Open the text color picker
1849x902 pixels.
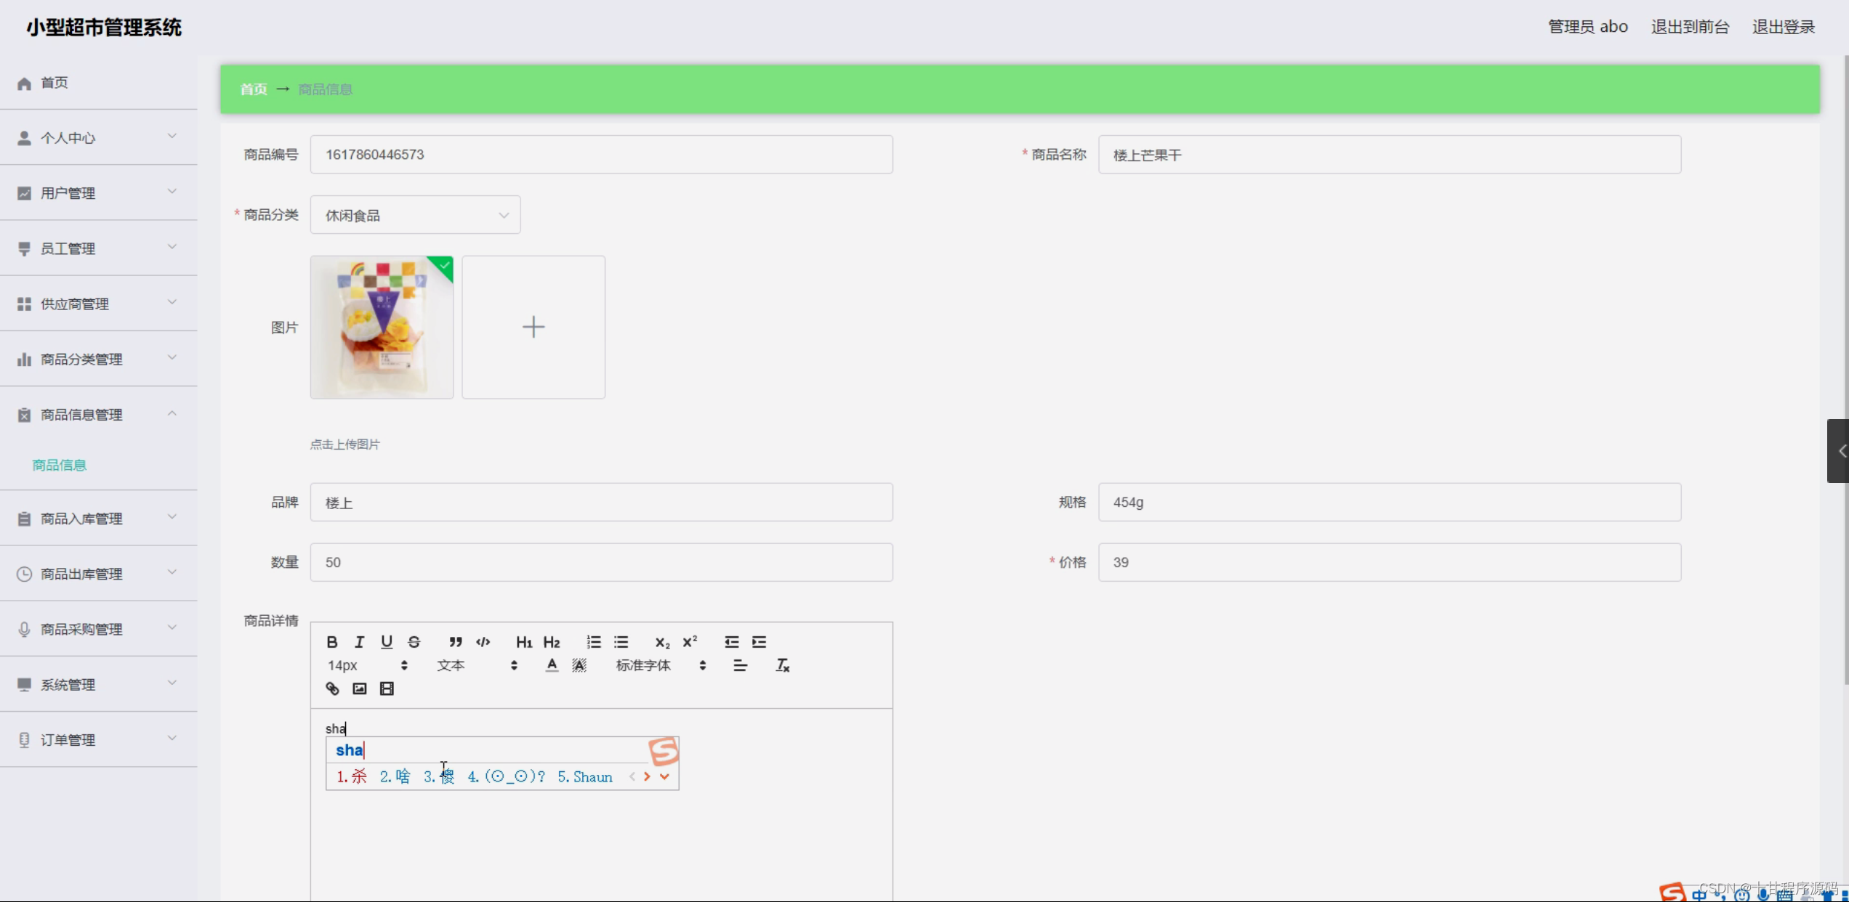[x=552, y=665]
